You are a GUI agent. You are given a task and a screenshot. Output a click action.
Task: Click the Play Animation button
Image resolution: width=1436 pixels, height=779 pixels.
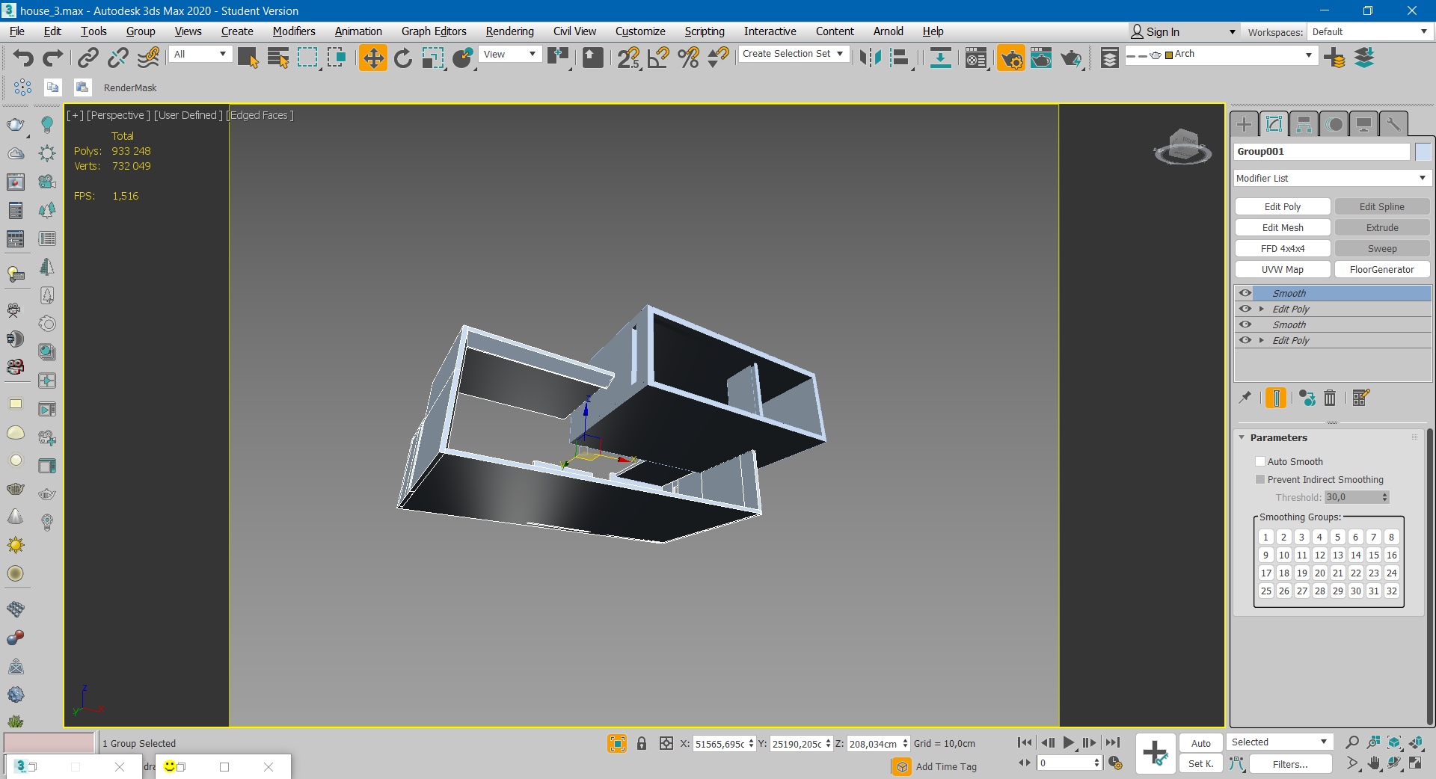tap(1069, 742)
